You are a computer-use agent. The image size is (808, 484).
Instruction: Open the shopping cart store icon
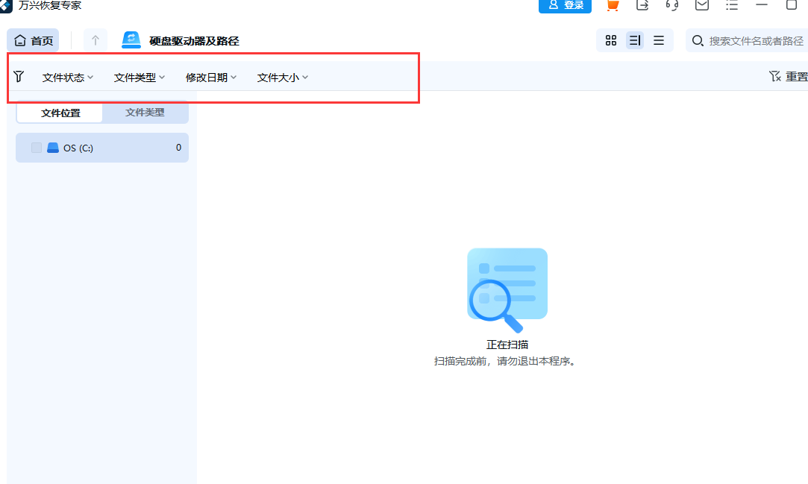[x=612, y=5]
